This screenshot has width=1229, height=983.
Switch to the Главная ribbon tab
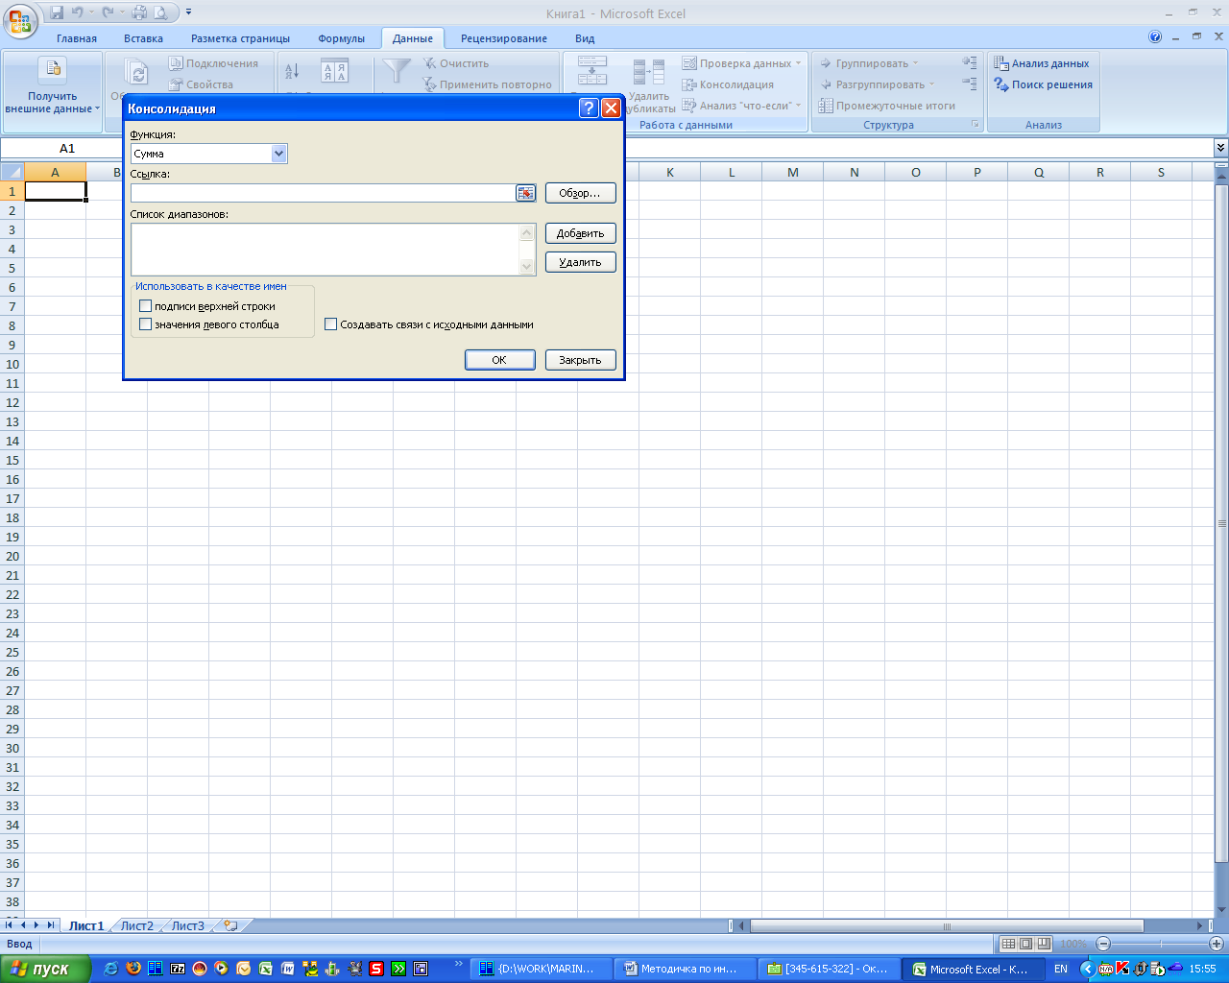[x=77, y=38]
